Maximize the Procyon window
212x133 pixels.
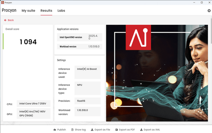202,2
